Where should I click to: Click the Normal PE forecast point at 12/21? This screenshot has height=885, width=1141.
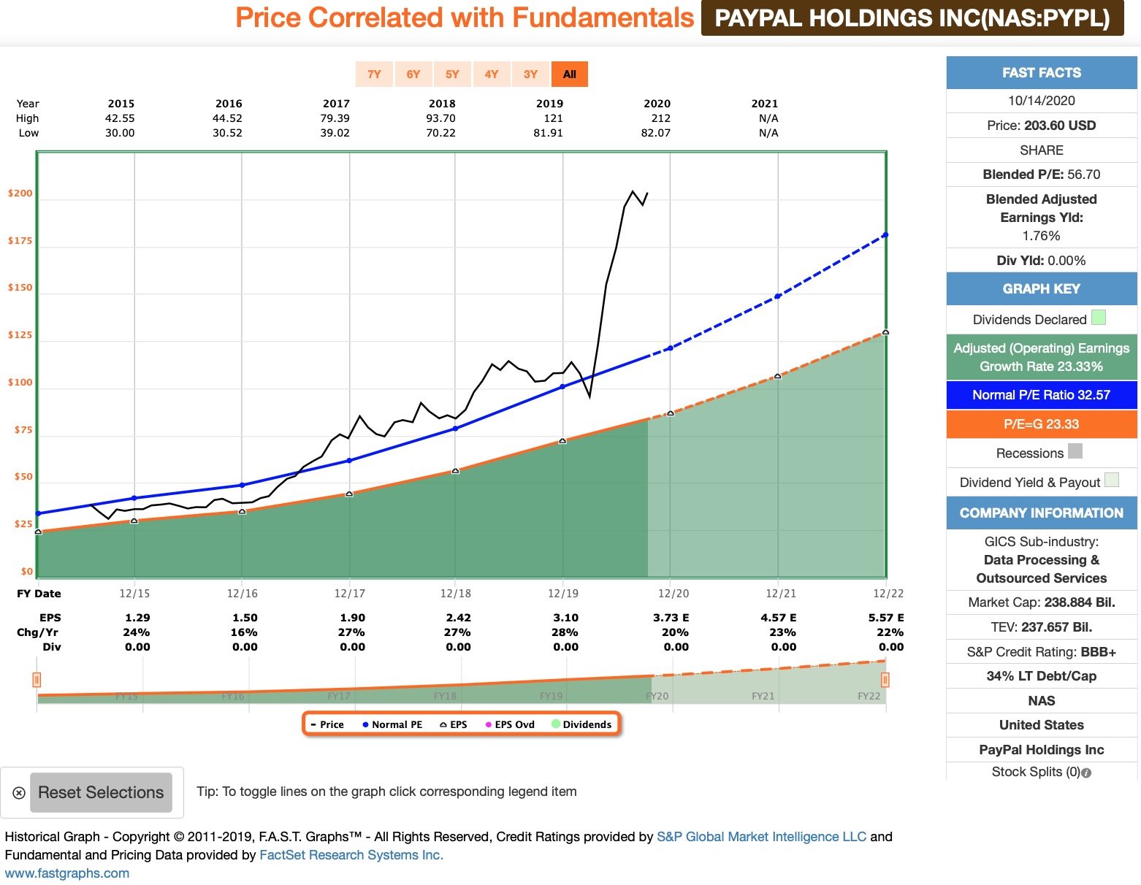pyautogui.click(x=778, y=296)
